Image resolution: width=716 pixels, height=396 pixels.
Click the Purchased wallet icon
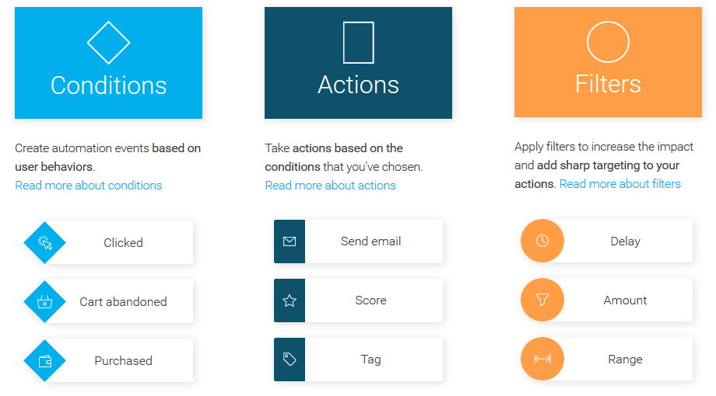click(x=45, y=361)
